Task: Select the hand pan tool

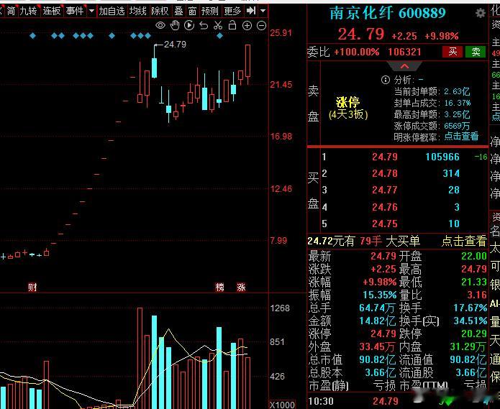Action: point(175,25)
